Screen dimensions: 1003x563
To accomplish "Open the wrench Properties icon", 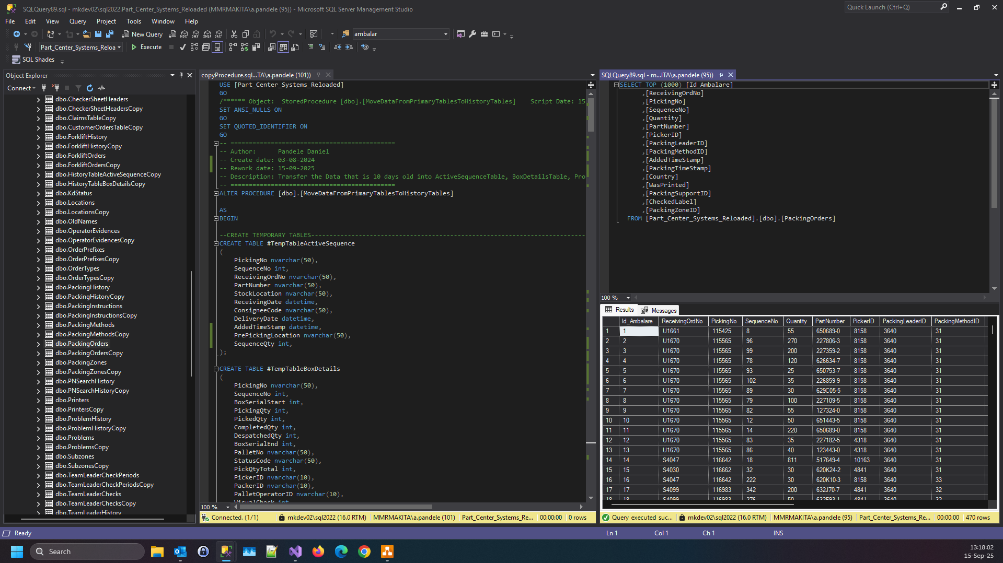I will pos(472,34).
